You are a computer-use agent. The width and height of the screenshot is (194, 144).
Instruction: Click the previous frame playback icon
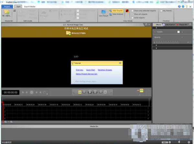84,92
